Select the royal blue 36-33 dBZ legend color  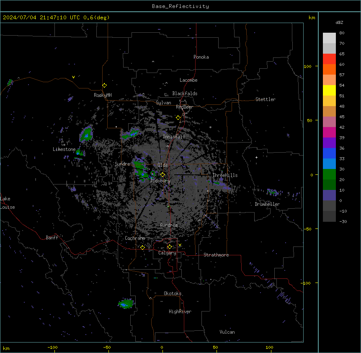(x=329, y=153)
